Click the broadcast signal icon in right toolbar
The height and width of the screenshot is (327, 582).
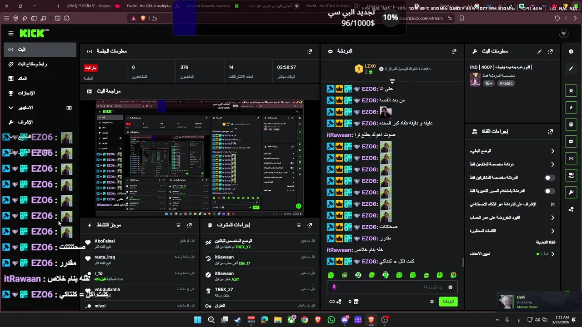click(571, 158)
